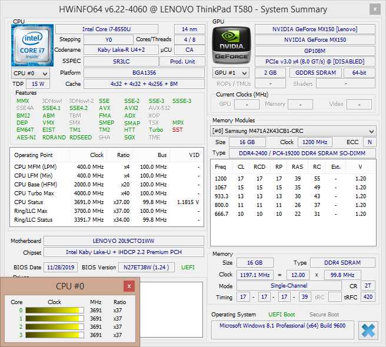This screenshot has height=347, width=386.
Task: Click the NVIDIA GeForce logo image
Action: 231,45
